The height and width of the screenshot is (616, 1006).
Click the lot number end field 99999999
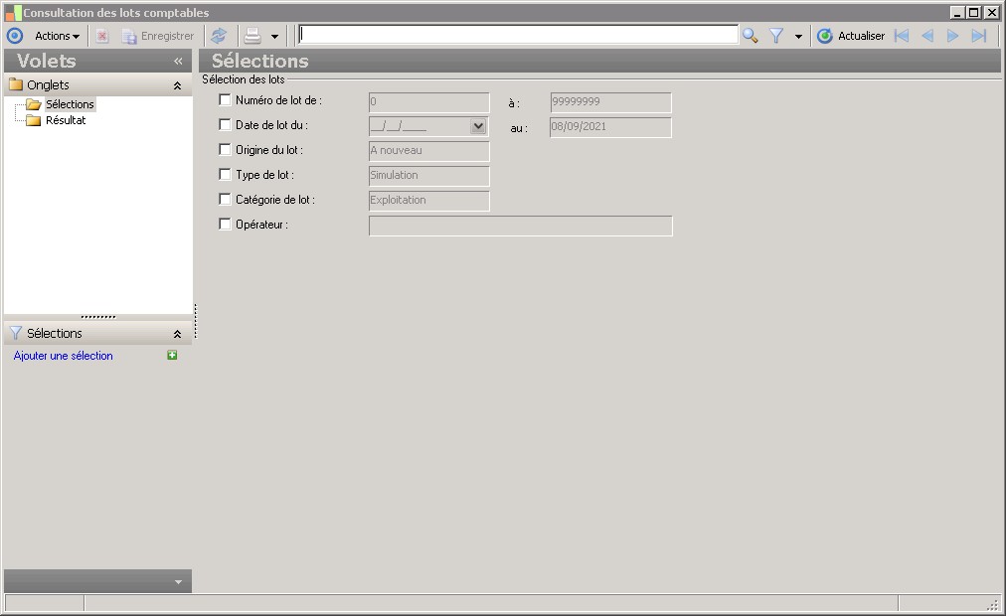point(610,102)
